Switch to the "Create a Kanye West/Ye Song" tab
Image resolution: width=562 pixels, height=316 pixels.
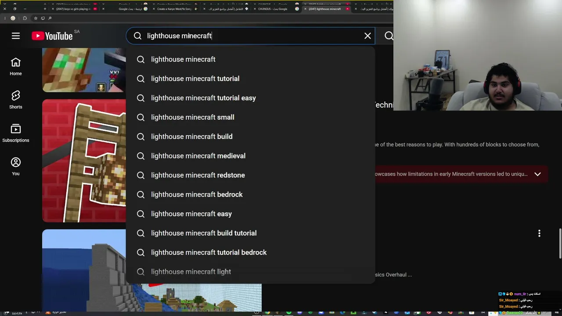[x=174, y=9]
